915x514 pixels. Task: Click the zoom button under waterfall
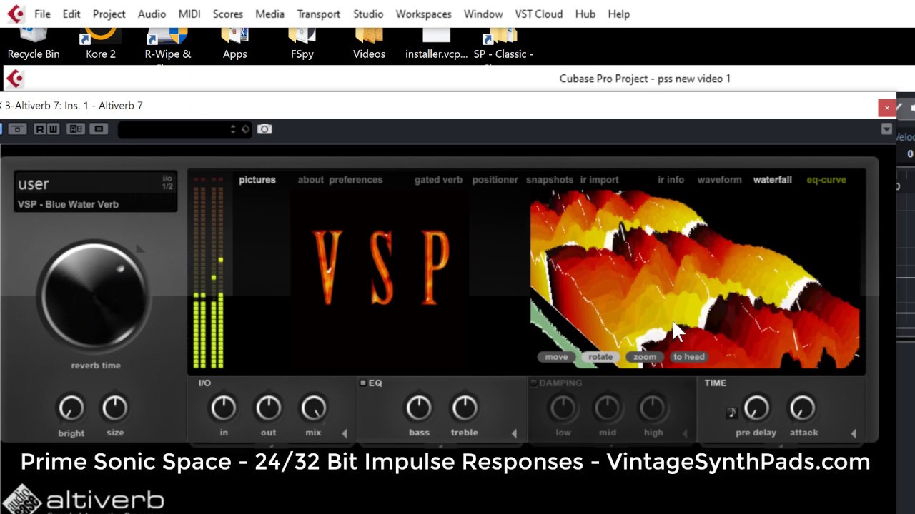point(644,357)
